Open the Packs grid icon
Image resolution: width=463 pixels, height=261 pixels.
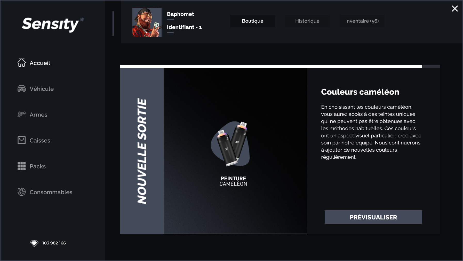[x=22, y=166]
